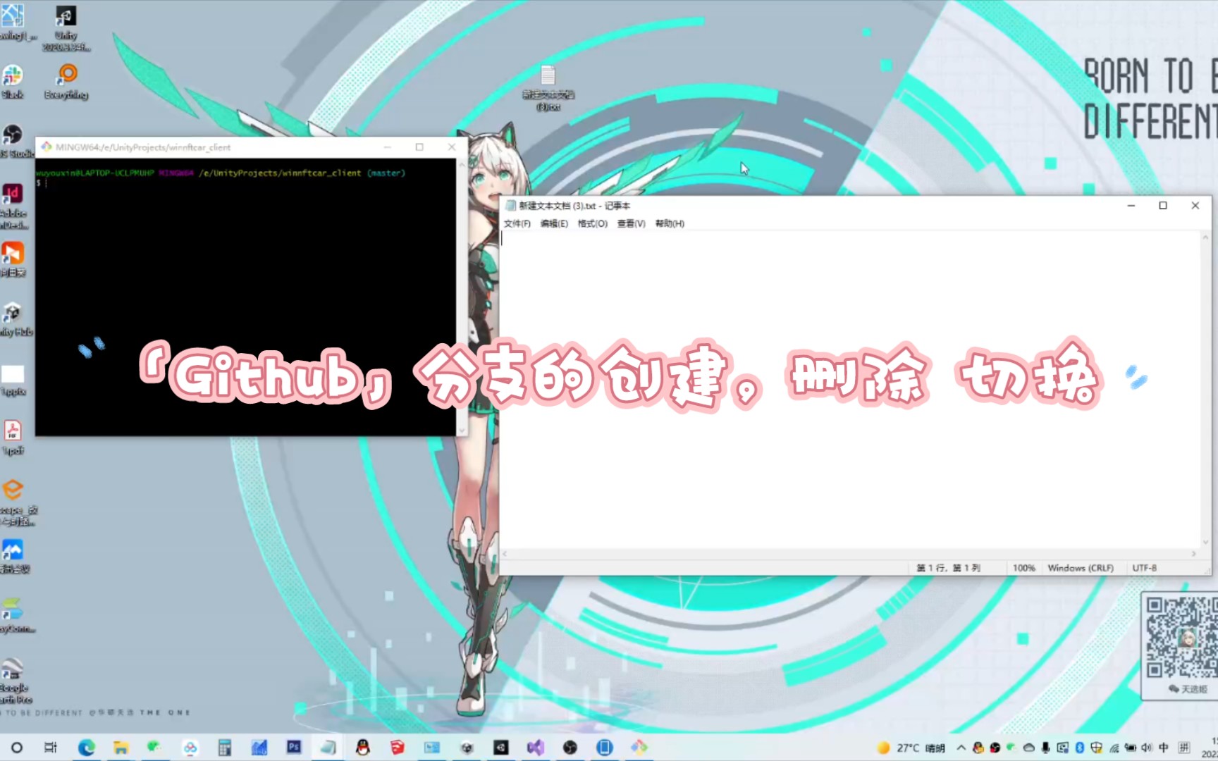Switch to Notepad via taskbar icon
Image resolution: width=1218 pixels, height=761 pixels.
click(328, 748)
